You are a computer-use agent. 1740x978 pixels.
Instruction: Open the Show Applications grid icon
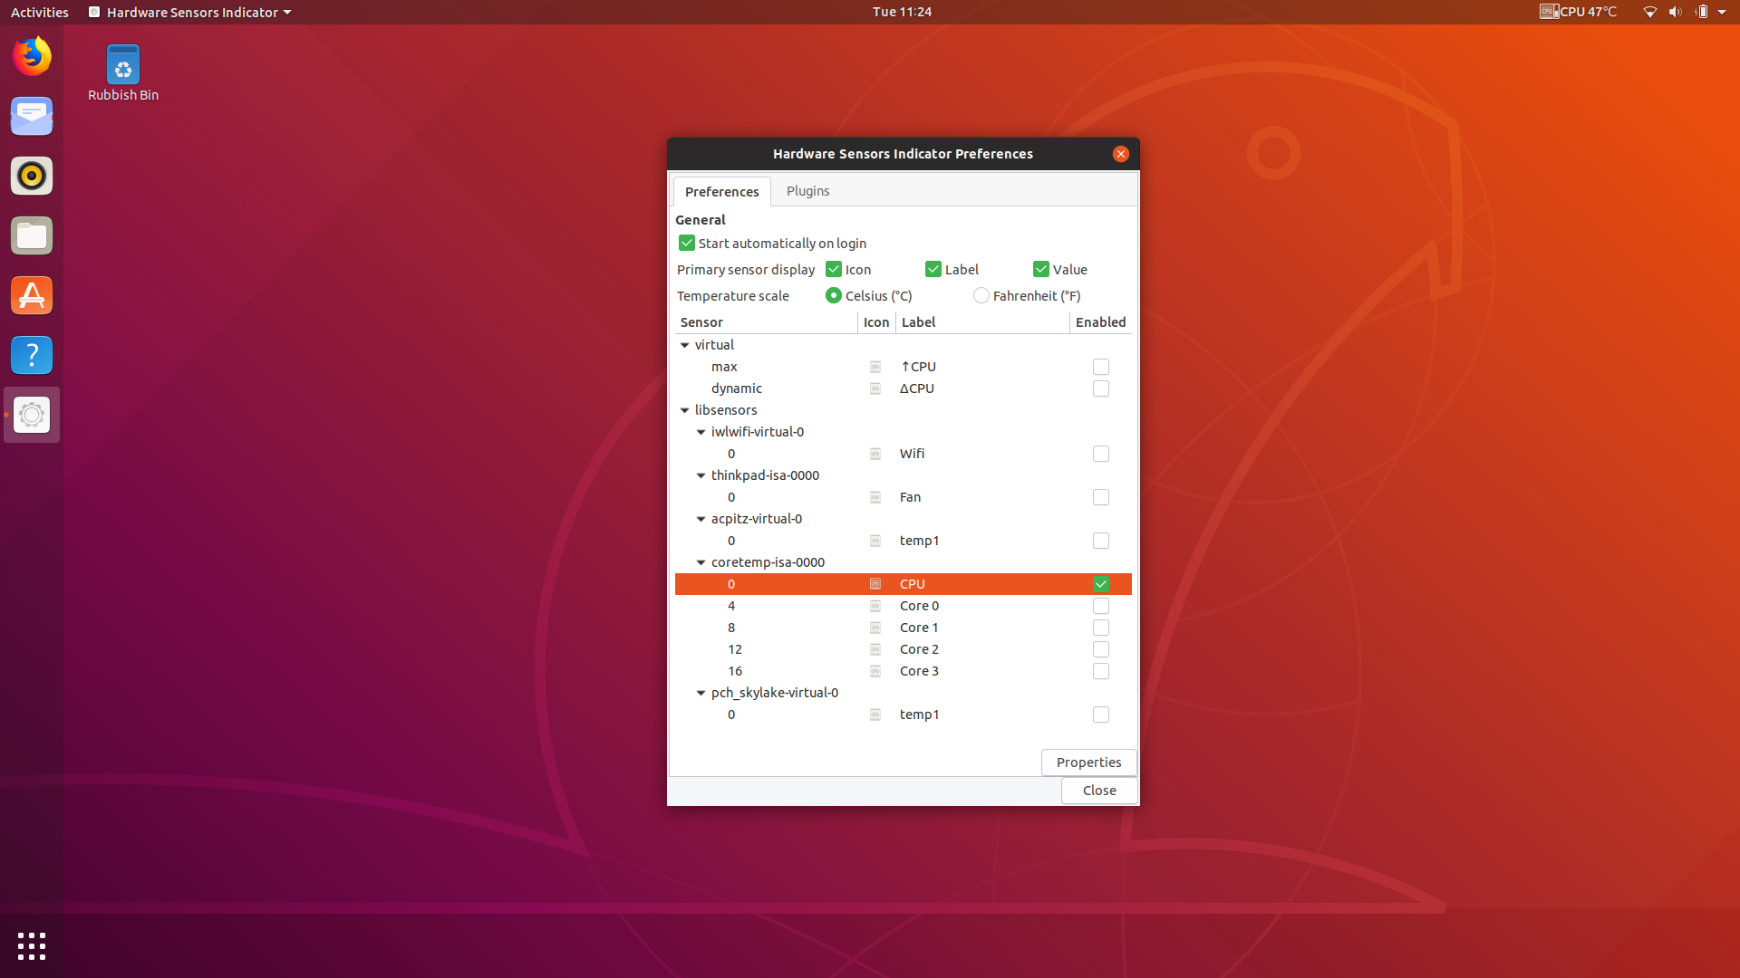click(x=32, y=945)
